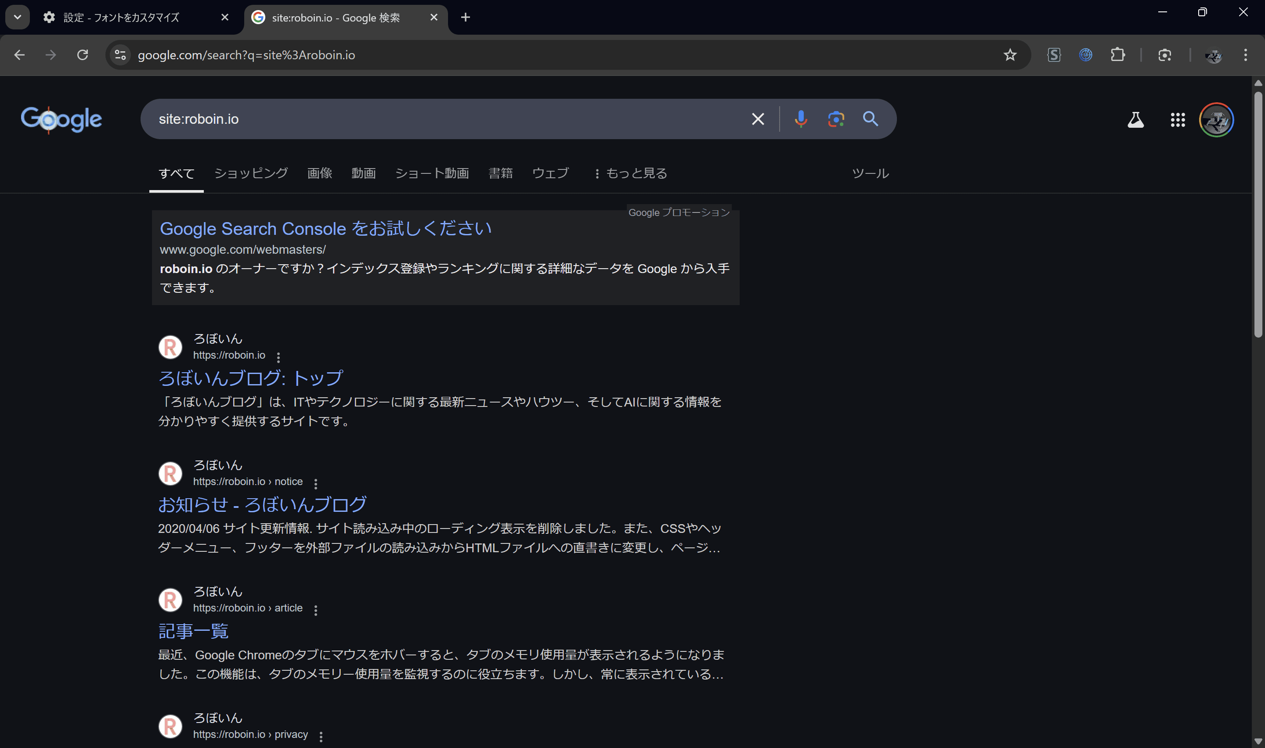Open Google apps grid
This screenshot has width=1265, height=748.
[1178, 120]
